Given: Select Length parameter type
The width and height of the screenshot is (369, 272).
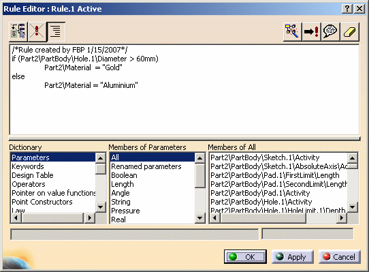Looking at the screenshot, I should (153, 184).
